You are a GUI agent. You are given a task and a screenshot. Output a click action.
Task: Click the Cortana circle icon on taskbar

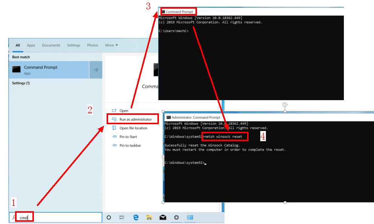coord(109,217)
